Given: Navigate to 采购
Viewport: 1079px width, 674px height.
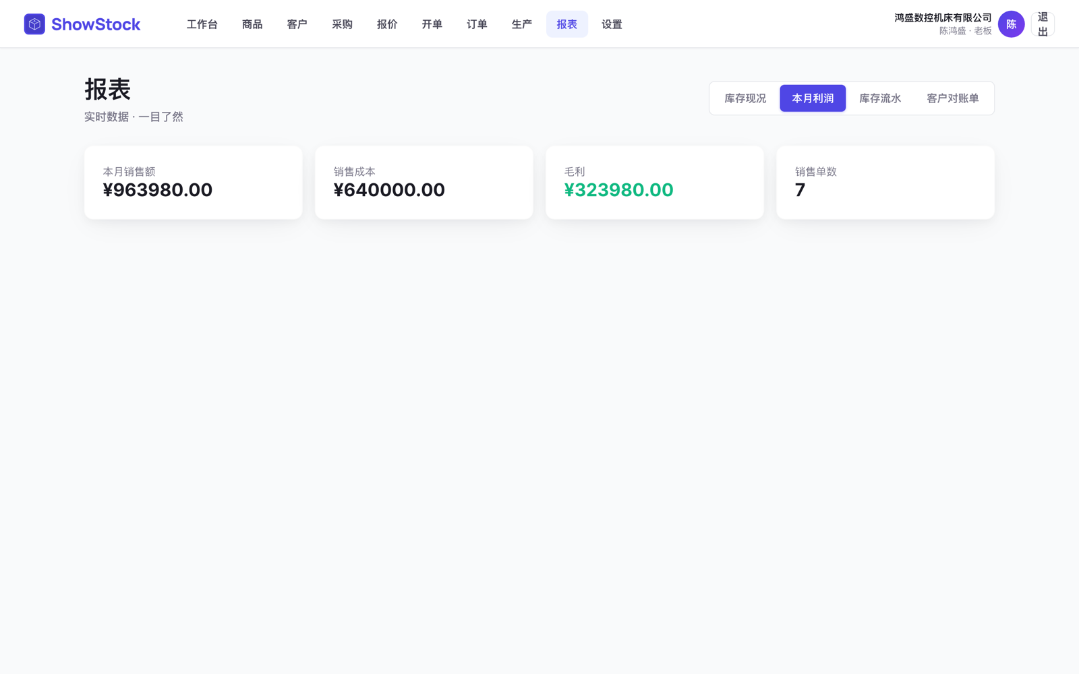Looking at the screenshot, I should tap(343, 24).
